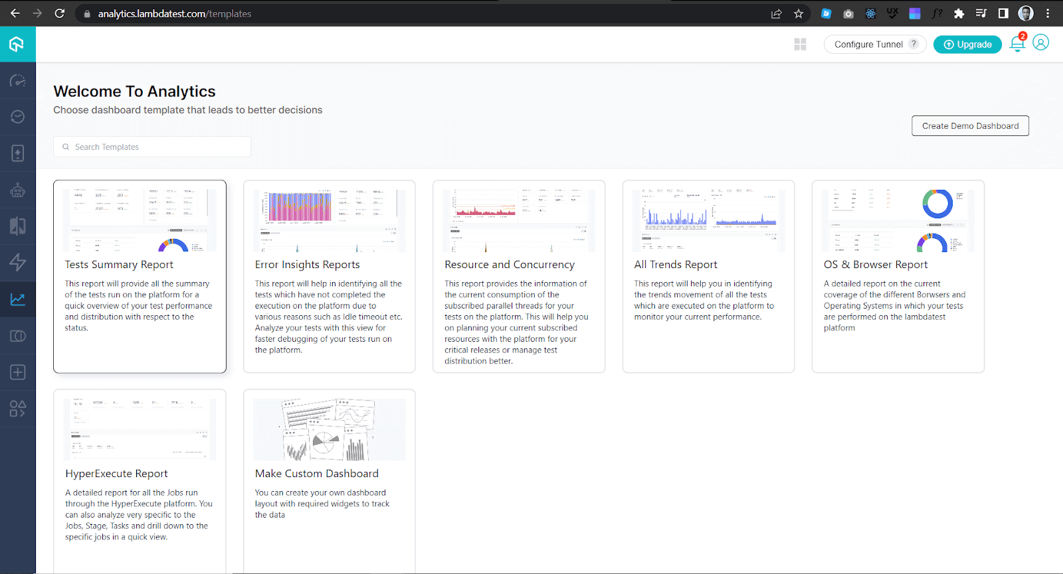Select the All Trends Report thumbnail
The height and width of the screenshot is (574, 1063).
(x=708, y=220)
